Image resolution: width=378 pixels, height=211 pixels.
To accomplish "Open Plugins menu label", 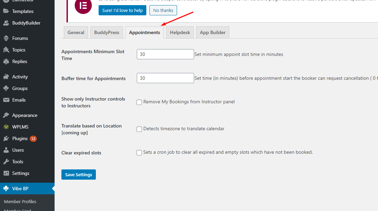I will coord(20,138).
